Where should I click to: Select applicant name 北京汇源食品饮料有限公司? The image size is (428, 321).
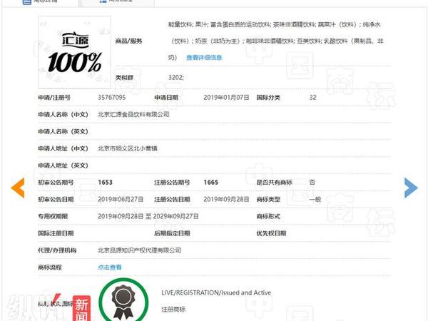[x=133, y=114]
